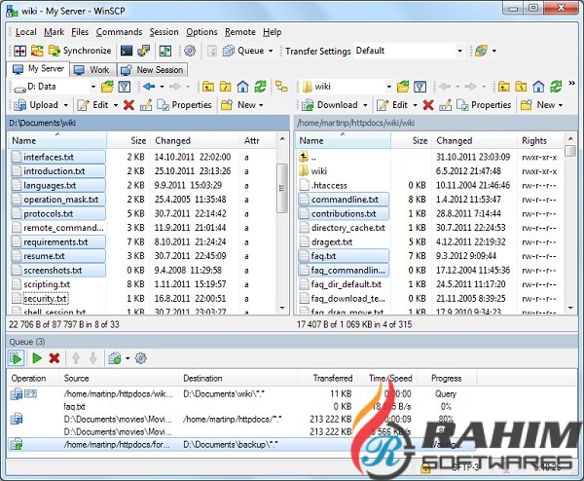Screen dimensions: 584x481
Task: Expand the Upload dropdown arrow
Action: [x=66, y=105]
